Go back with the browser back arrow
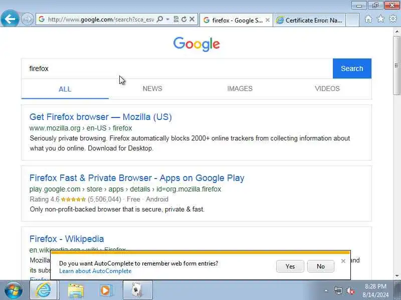This screenshot has width=401, height=300. point(10,18)
